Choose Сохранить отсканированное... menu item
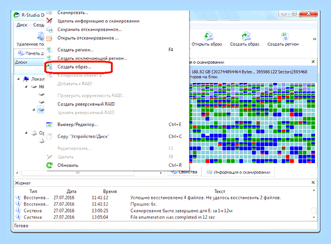The width and height of the screenshot is (331, 244). coord(90,29)
